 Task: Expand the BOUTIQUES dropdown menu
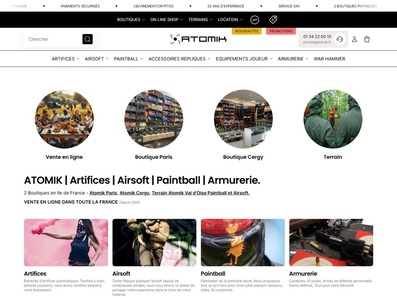point(131,20)
